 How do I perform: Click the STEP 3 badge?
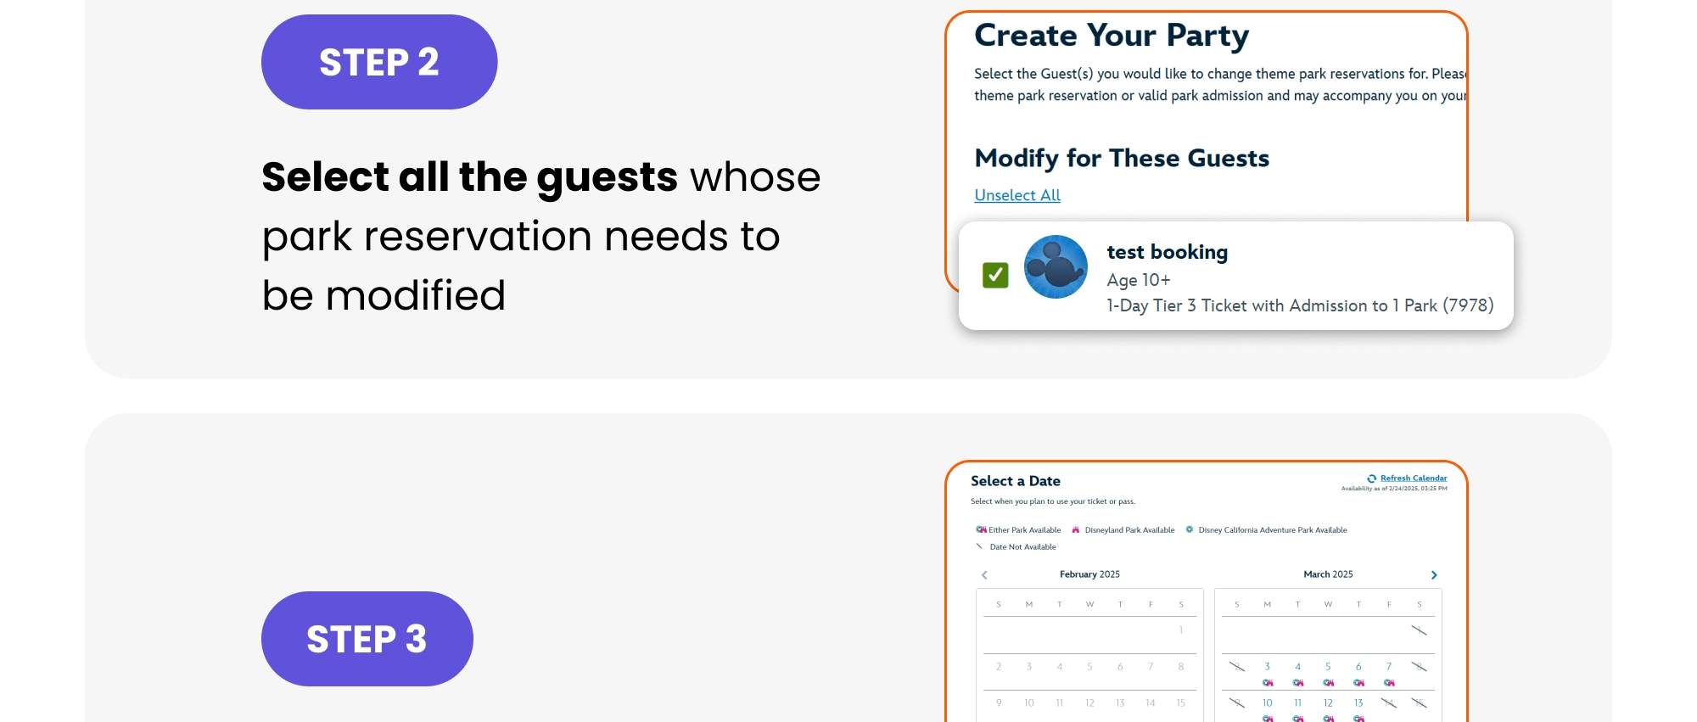[367, 639]
